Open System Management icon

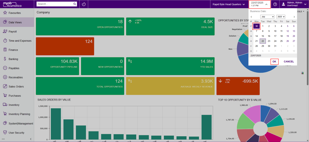click(x=5, y=123)
